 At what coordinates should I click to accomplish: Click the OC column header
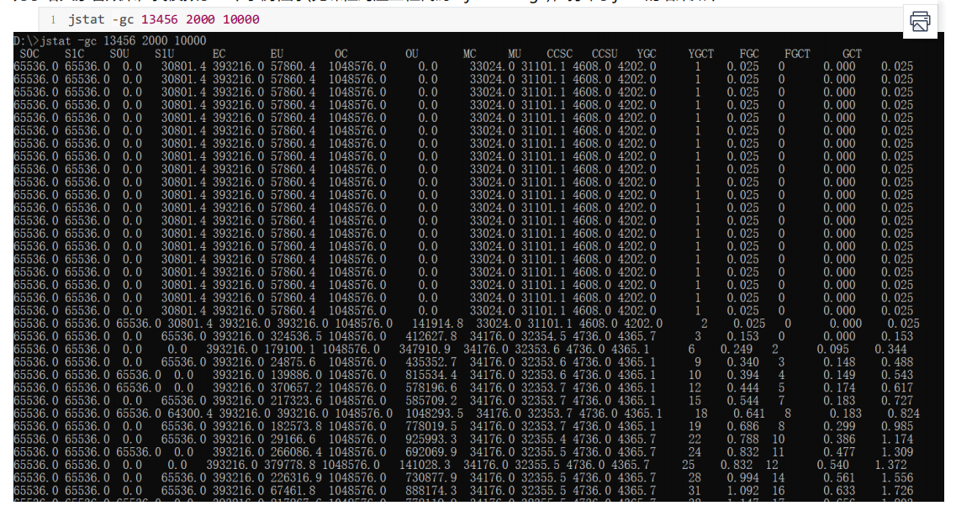coord(341,54)
